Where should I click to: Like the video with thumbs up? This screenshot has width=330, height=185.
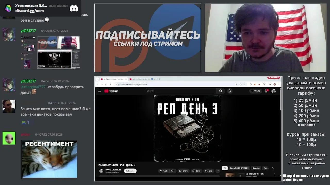pos(163,171)
